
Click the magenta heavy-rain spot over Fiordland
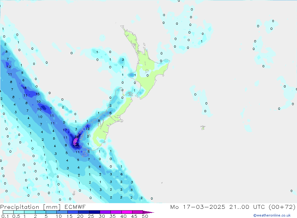tap(75, 141)
